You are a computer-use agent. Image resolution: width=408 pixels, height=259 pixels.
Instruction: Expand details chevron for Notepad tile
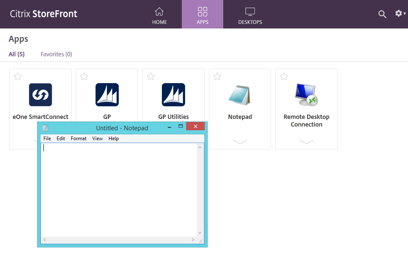pos(240,142)
